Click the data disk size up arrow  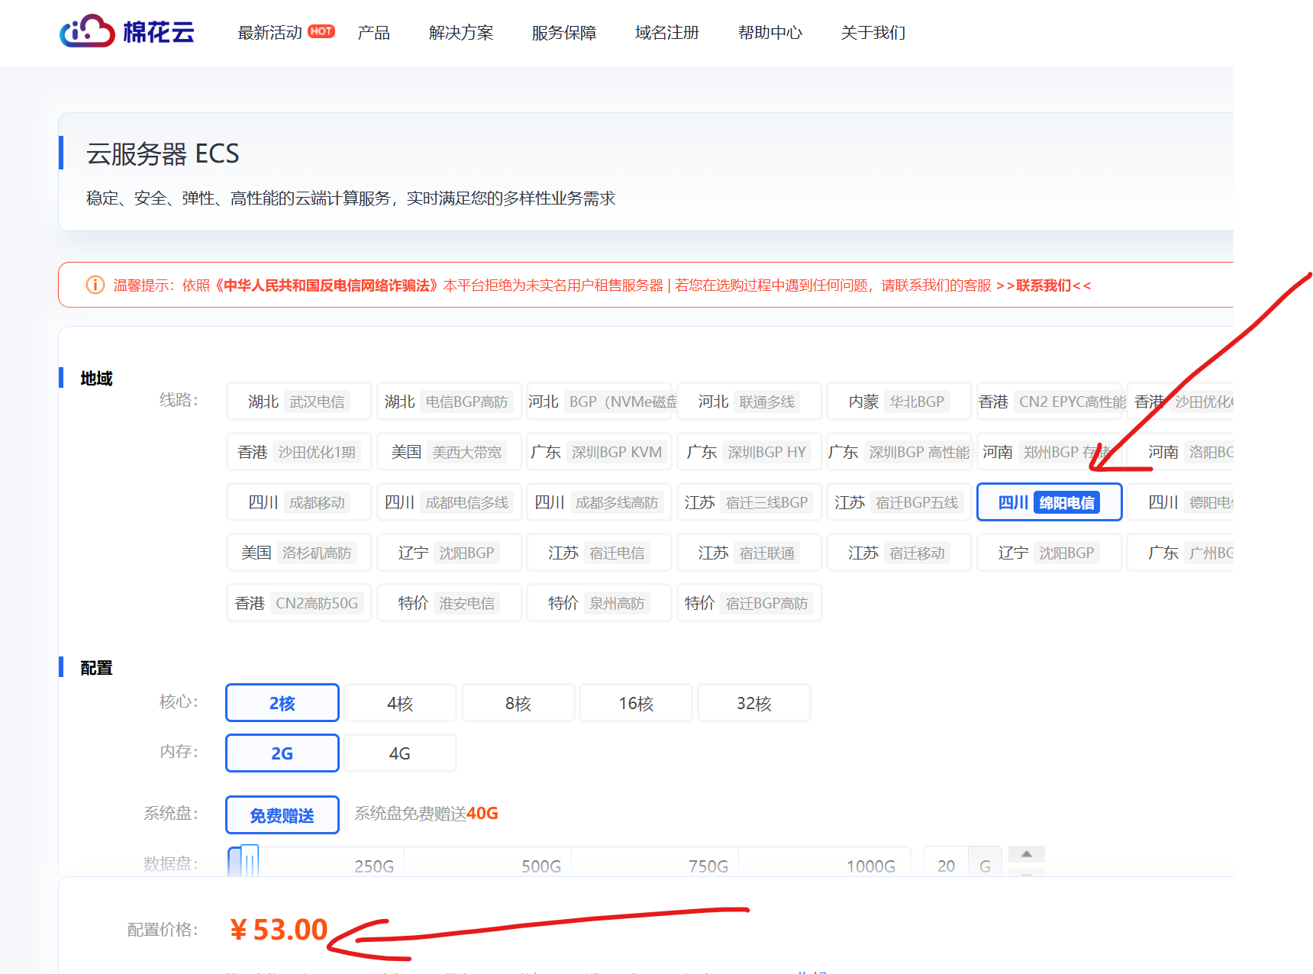click(x=1026, y=854)
